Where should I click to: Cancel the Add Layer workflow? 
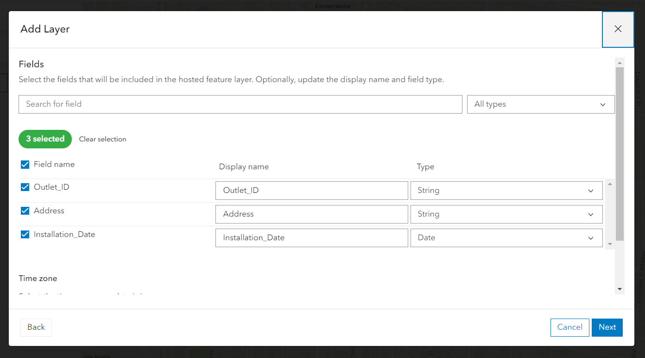[569, 327]
